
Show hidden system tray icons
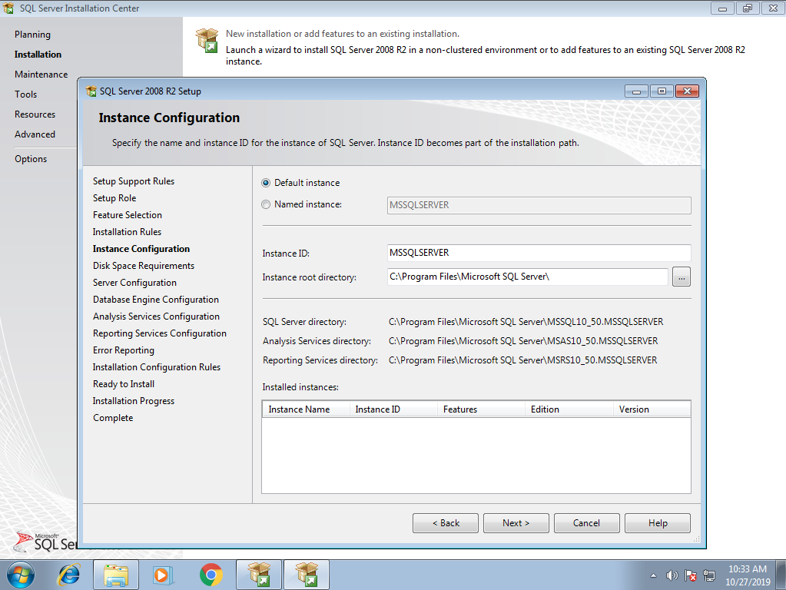[653, 575]
